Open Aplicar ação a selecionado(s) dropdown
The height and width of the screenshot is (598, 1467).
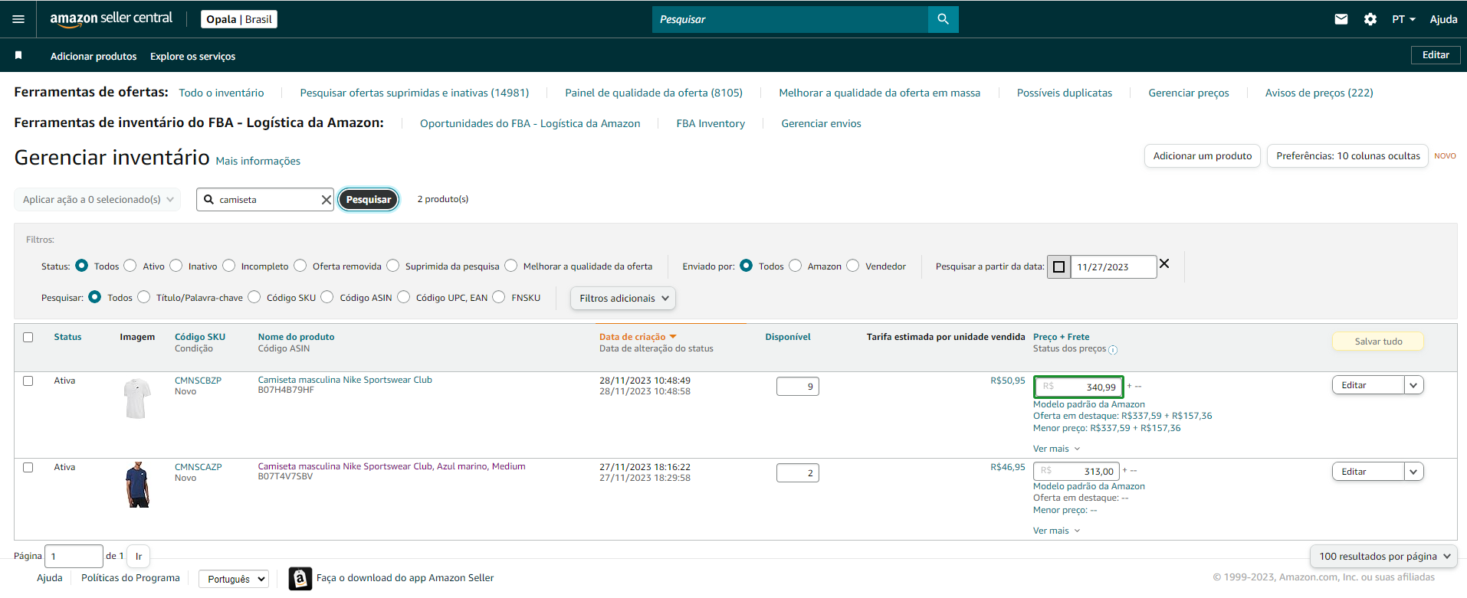pos(97,199)
